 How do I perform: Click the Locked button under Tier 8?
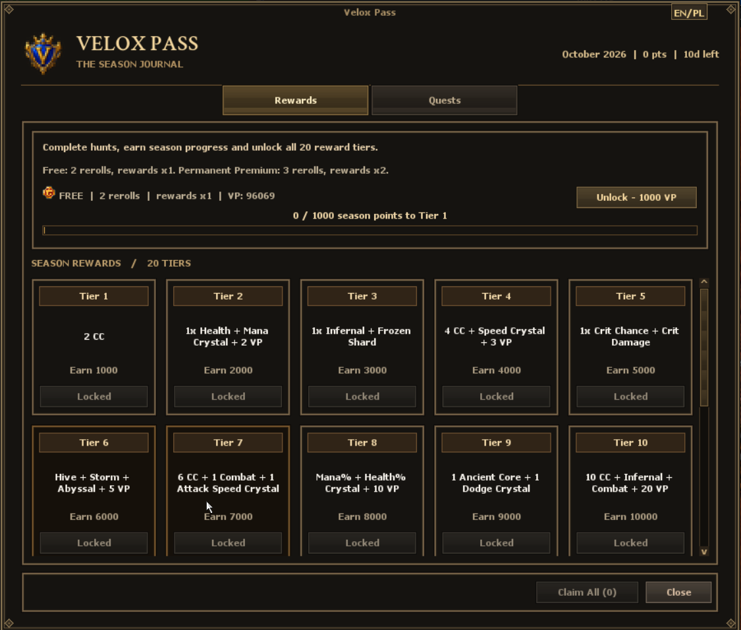362,542
